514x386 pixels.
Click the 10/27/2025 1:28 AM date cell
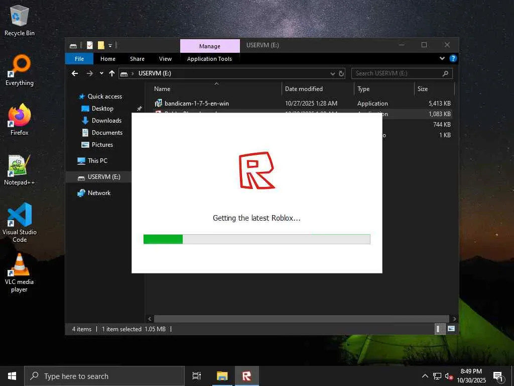point(311,104)
